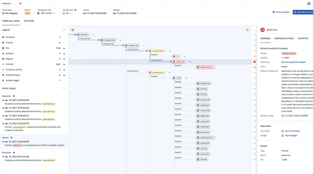Click the Positivity level info icon

(x=75, y=10)
